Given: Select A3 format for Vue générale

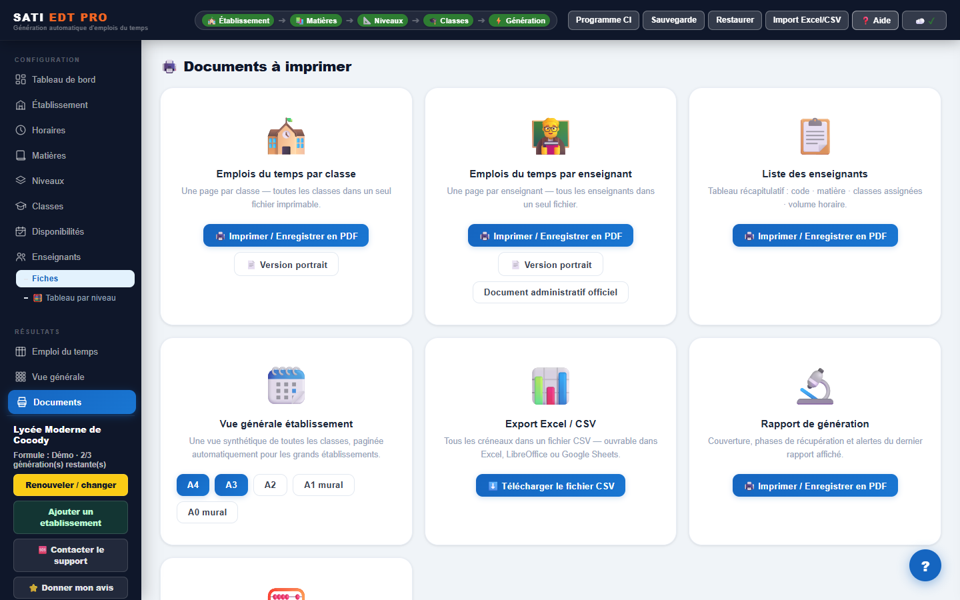Looking at the screenshot, I should [x=231, y=485].
